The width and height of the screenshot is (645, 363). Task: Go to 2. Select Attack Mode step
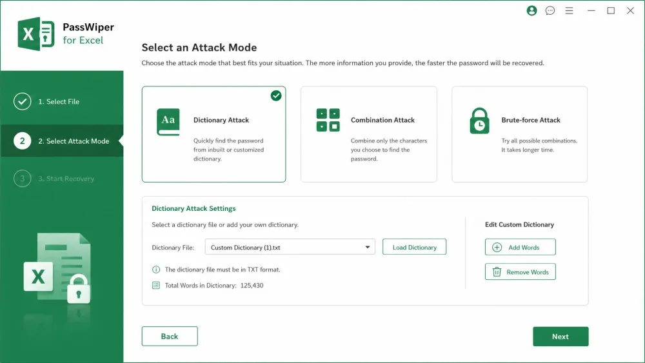[x=62, y=141]
